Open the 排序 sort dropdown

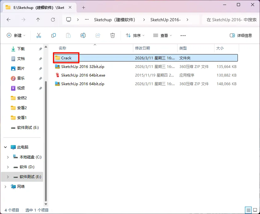click(135, 35)
